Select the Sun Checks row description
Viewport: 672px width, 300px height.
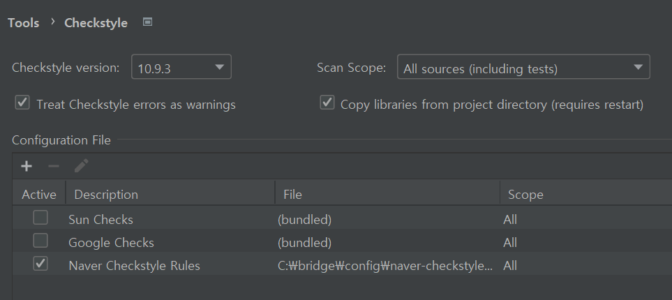click(100, 220)
